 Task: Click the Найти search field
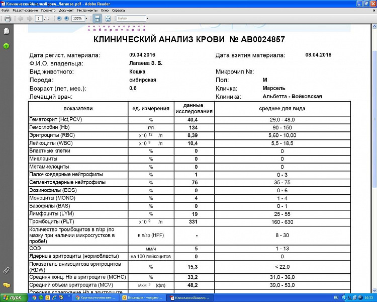[x=129, y=18]
